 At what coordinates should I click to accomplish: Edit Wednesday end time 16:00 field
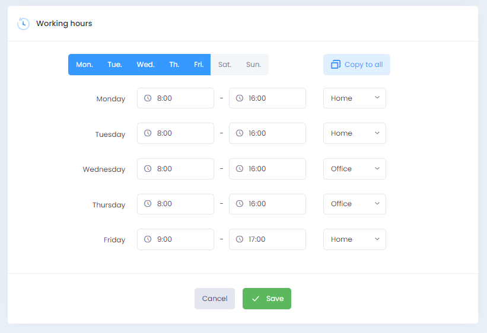coord(268,169)
